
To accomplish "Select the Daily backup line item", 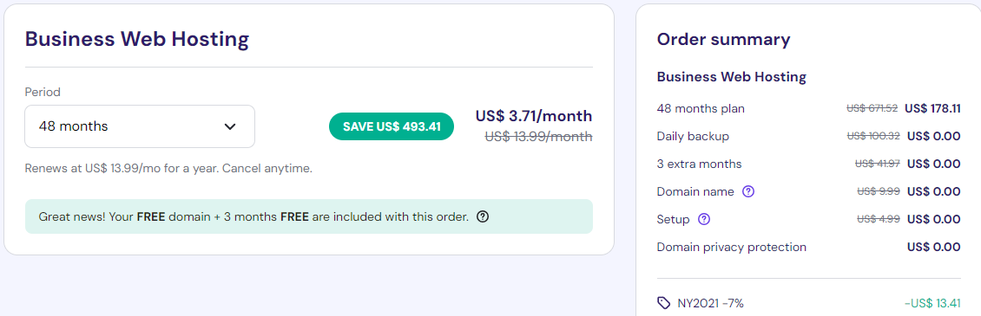I will [x=808, y=136].
